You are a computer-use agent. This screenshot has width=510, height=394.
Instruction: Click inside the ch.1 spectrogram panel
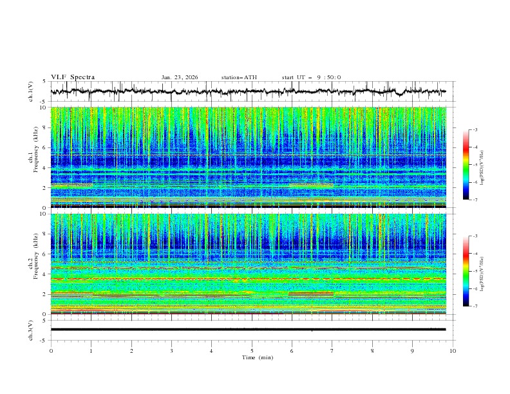[x=248, y=157]
